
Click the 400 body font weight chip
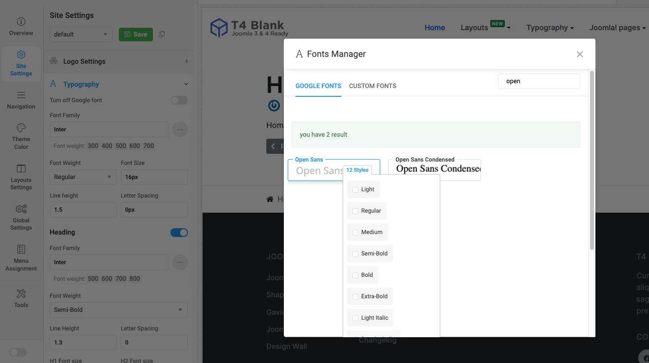click(107, 146)
